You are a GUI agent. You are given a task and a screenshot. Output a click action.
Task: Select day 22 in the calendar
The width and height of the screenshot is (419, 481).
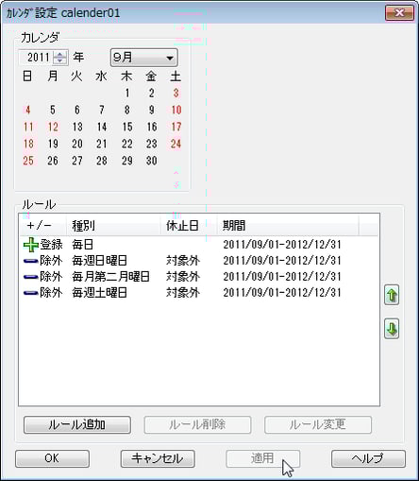click(127, 145)
